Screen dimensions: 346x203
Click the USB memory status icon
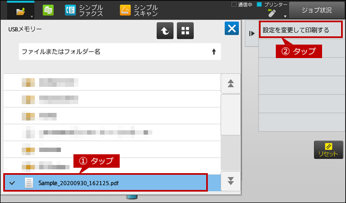tap(272, 13)
